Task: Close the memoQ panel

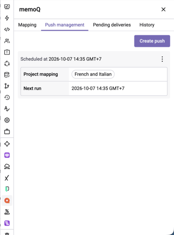Action: (x=163, y=10)
